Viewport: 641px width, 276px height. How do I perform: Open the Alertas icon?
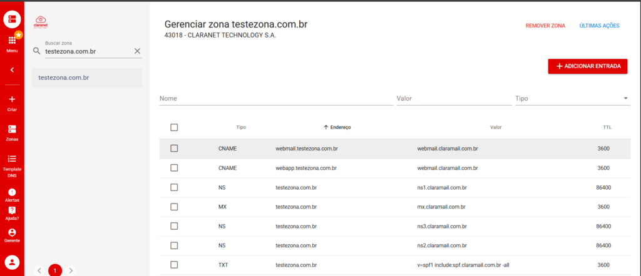coord(12,193)
